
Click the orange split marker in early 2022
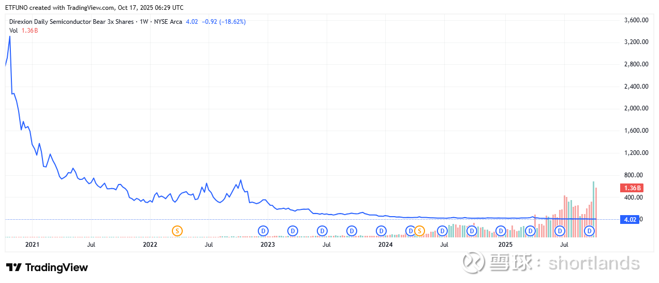point(178,230)
